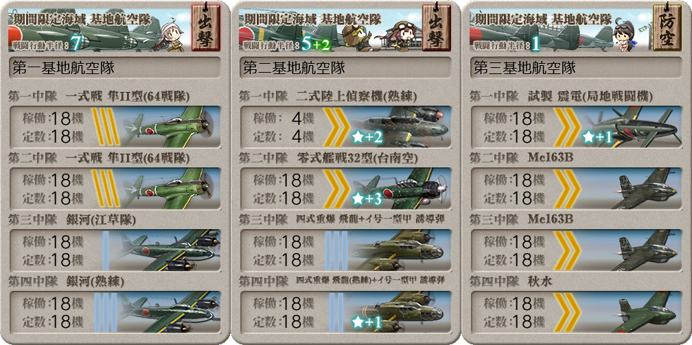This screenshot has width=692, height=345.
Task: Click the blue proficiency bars on 銀河(熟練)
Action: (105, 312)
